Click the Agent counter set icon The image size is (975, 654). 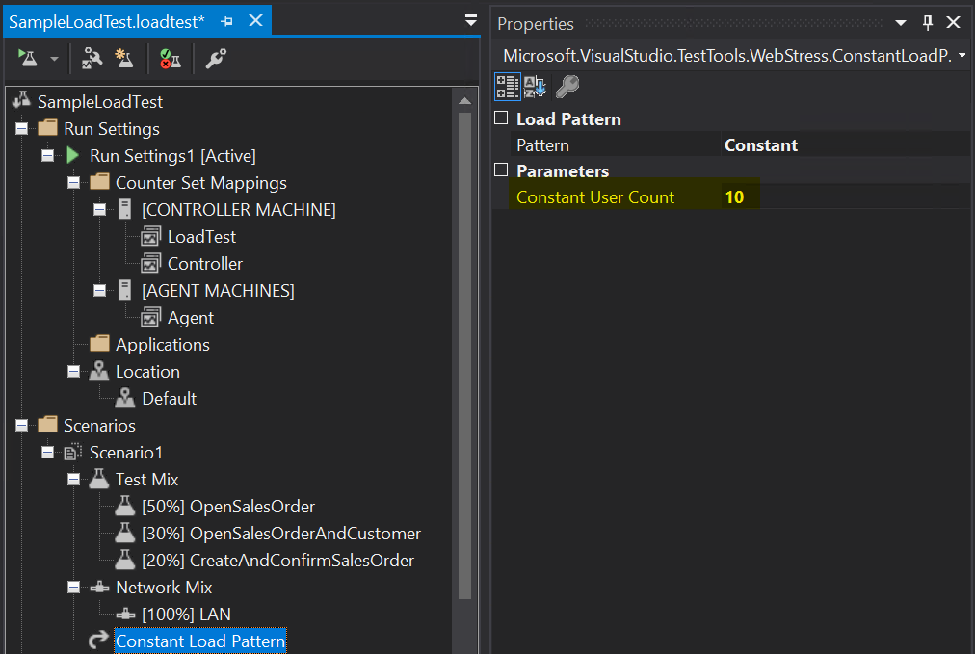(x=151, y=317)
